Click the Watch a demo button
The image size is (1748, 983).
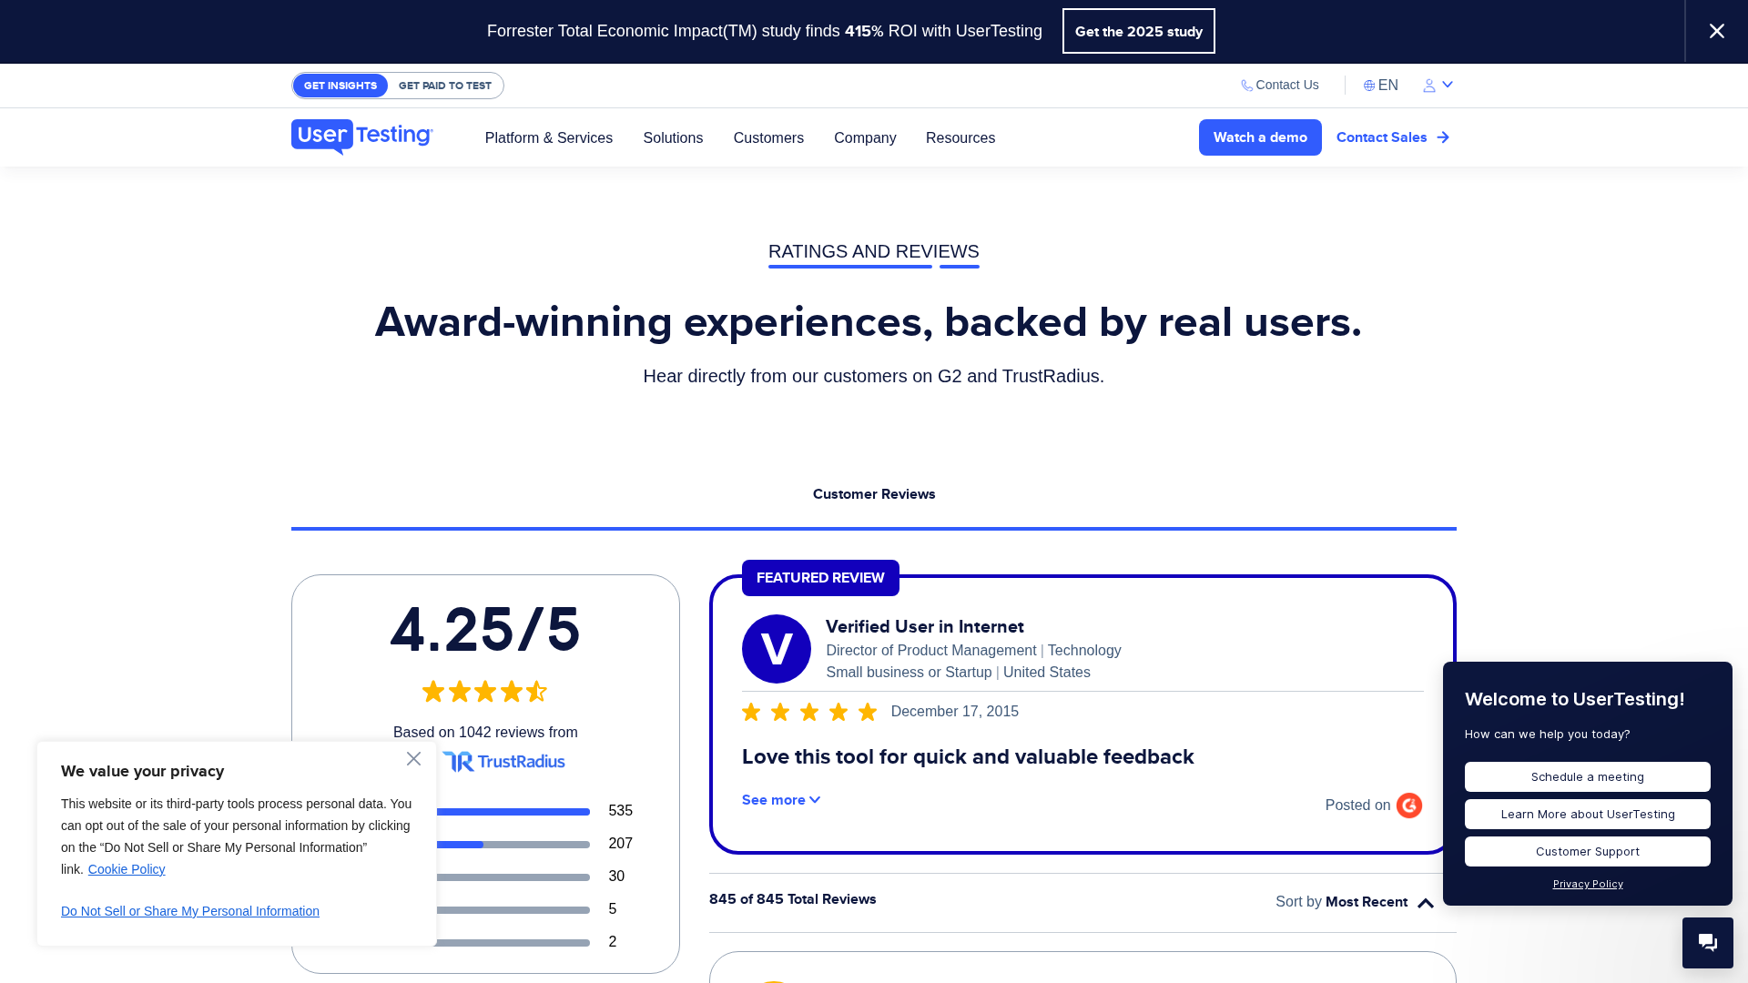tap(1259, 137)
